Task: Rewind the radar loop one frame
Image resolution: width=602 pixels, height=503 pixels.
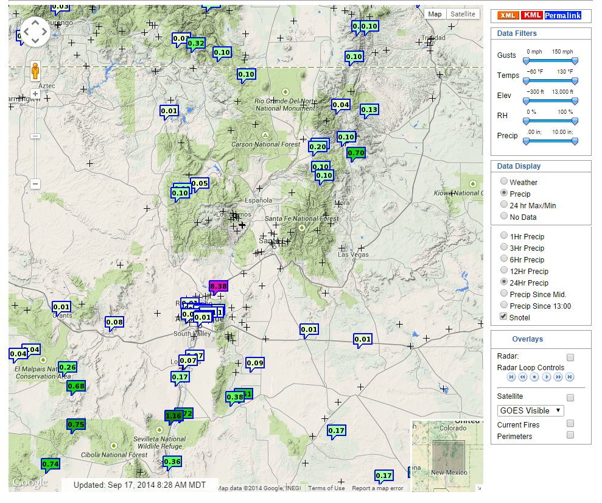Action: point(522,377)
